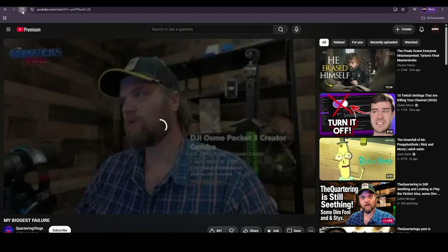The width and height of the screenshot is (448, 252).
Task: Open 'The Finale Scene Everyone Misinterpreted' title
Action: (418, 56)
